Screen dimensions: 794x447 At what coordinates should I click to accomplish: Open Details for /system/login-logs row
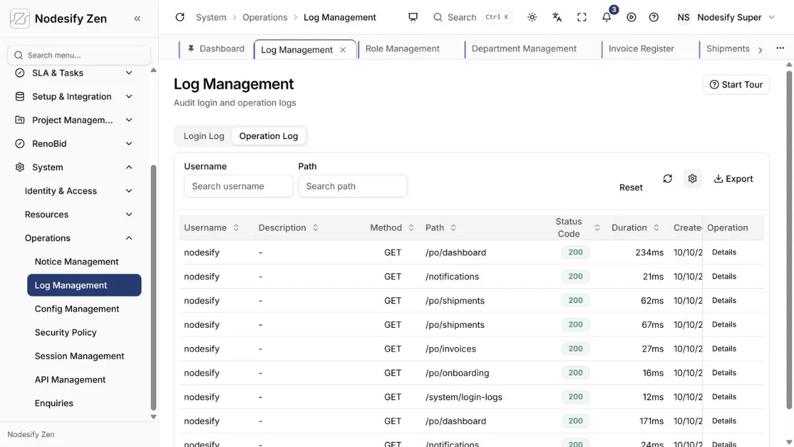point(724,397)
